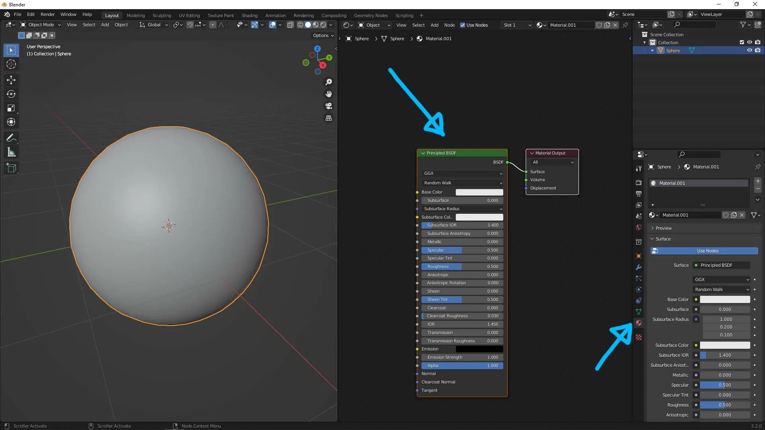Select the Measure tool
The image size is (765, 430).
11,152
